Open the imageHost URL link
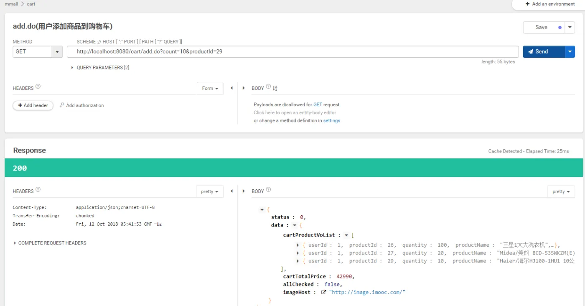The width and height of the screenshot is (585, 306). pyautogui.click(x=367, y=292)
